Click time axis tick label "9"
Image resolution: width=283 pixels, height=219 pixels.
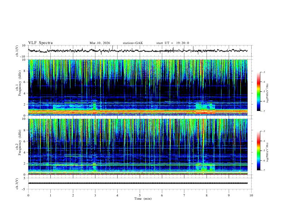pyautogui.click(x=229, y=195)
